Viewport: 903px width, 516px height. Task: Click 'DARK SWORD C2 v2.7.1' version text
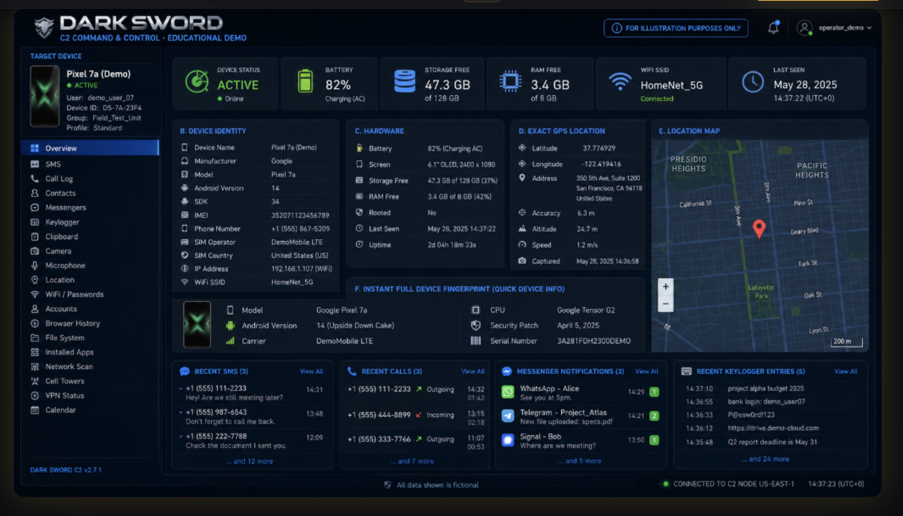click(x=66, y=470)
